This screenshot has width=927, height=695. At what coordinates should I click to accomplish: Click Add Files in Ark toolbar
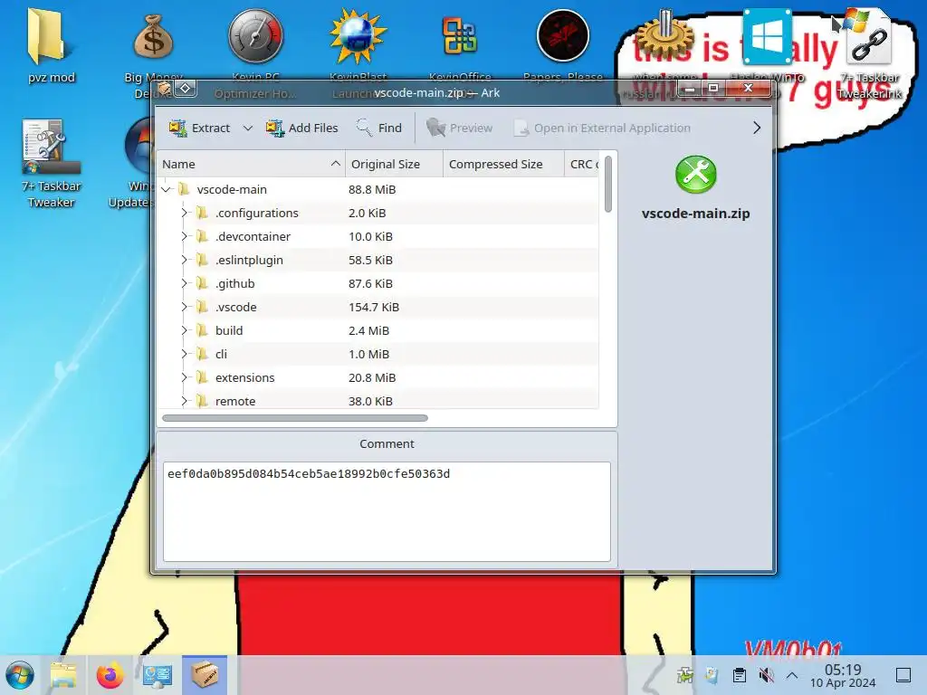pos(301,128)
